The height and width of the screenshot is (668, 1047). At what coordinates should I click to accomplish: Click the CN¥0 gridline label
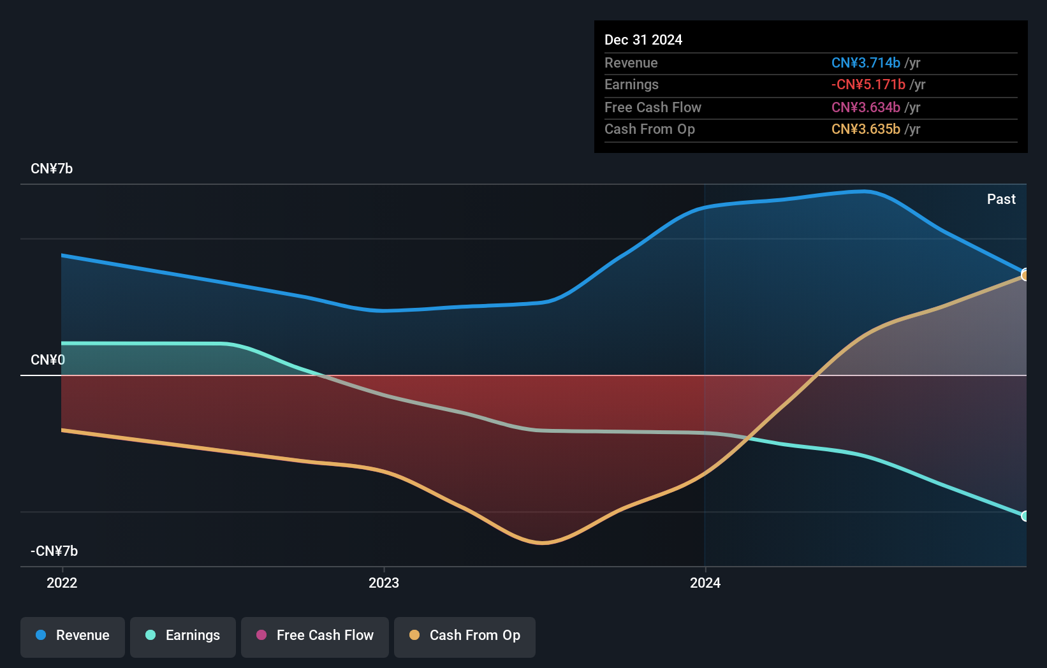click(48, 359)
